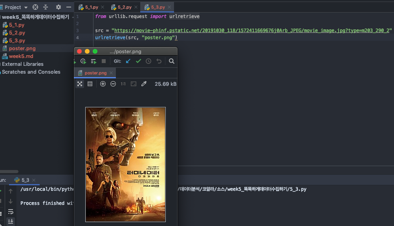Fit image zoom to window
Image resolution: width=394 pixels, height=226 pixels.
point(134,84)
